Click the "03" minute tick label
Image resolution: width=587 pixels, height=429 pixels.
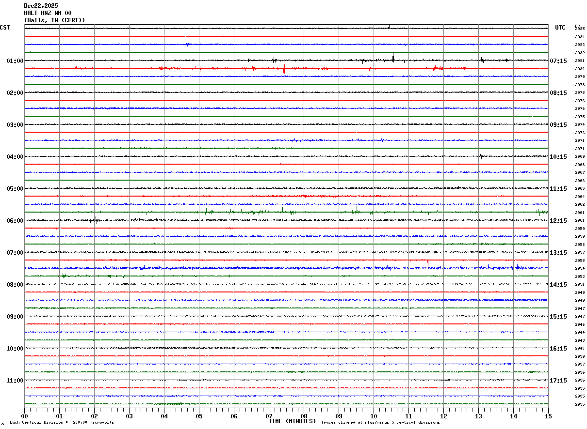click(129, 416)
